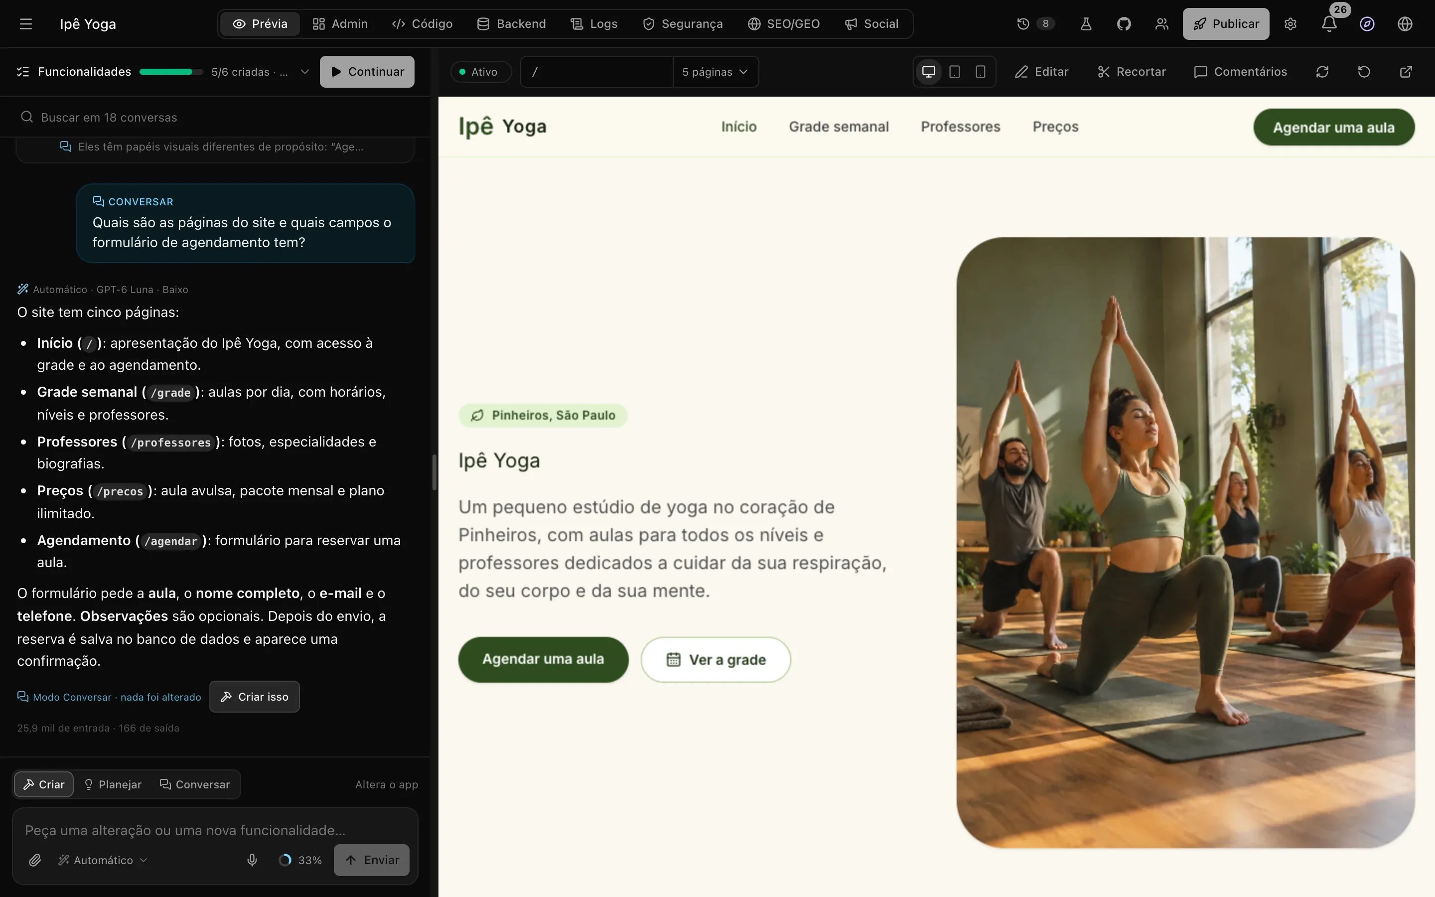Click Ver a grade button
The image size is (1435, 897).
716,660
